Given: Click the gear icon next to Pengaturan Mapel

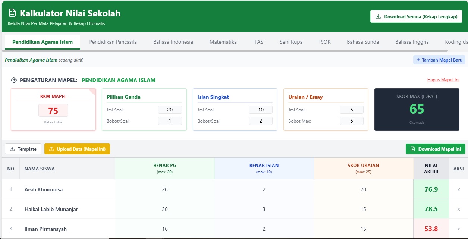Looking at the screenshot, I should point(14,80).
